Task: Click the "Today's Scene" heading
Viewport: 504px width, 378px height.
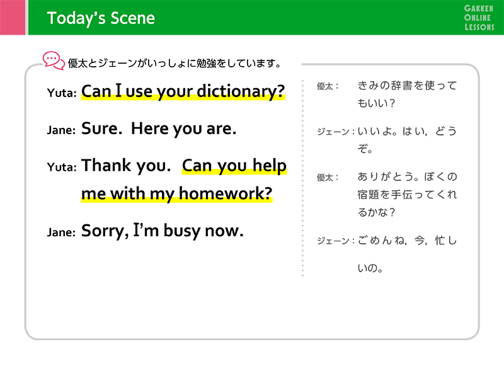Action: pyautogui.click(x=101, y=18)
